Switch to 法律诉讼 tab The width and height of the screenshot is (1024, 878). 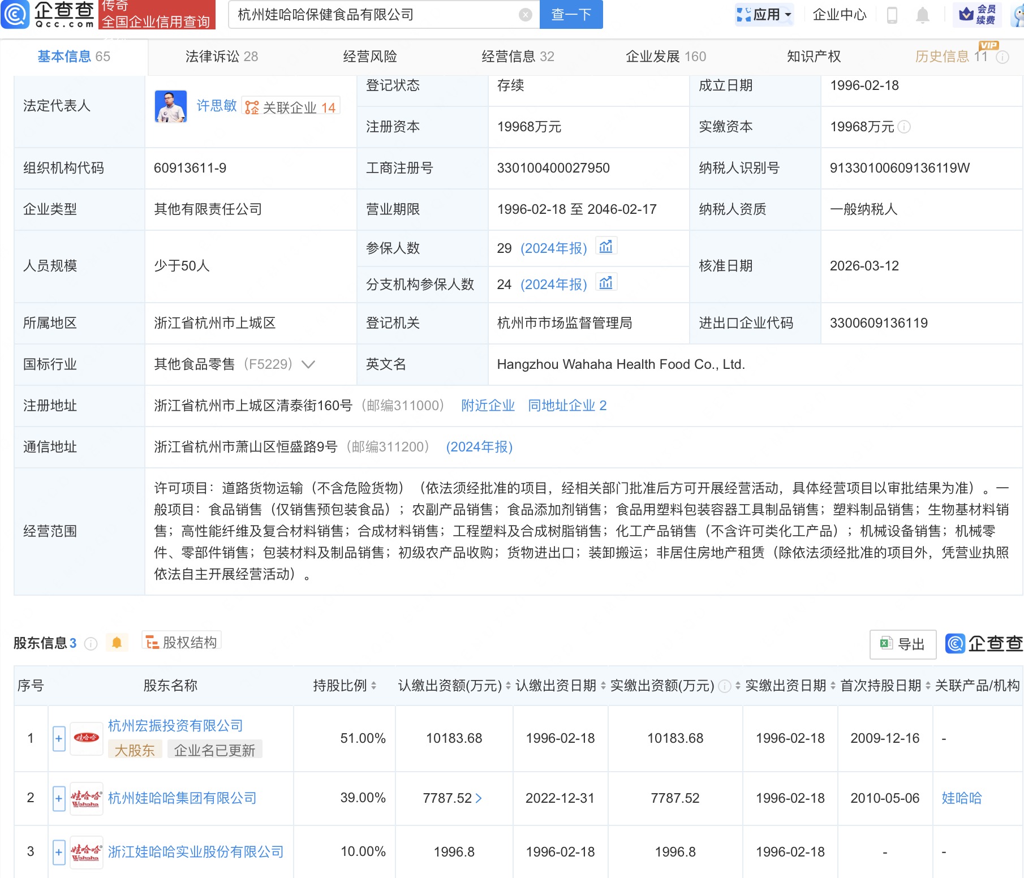221,56
